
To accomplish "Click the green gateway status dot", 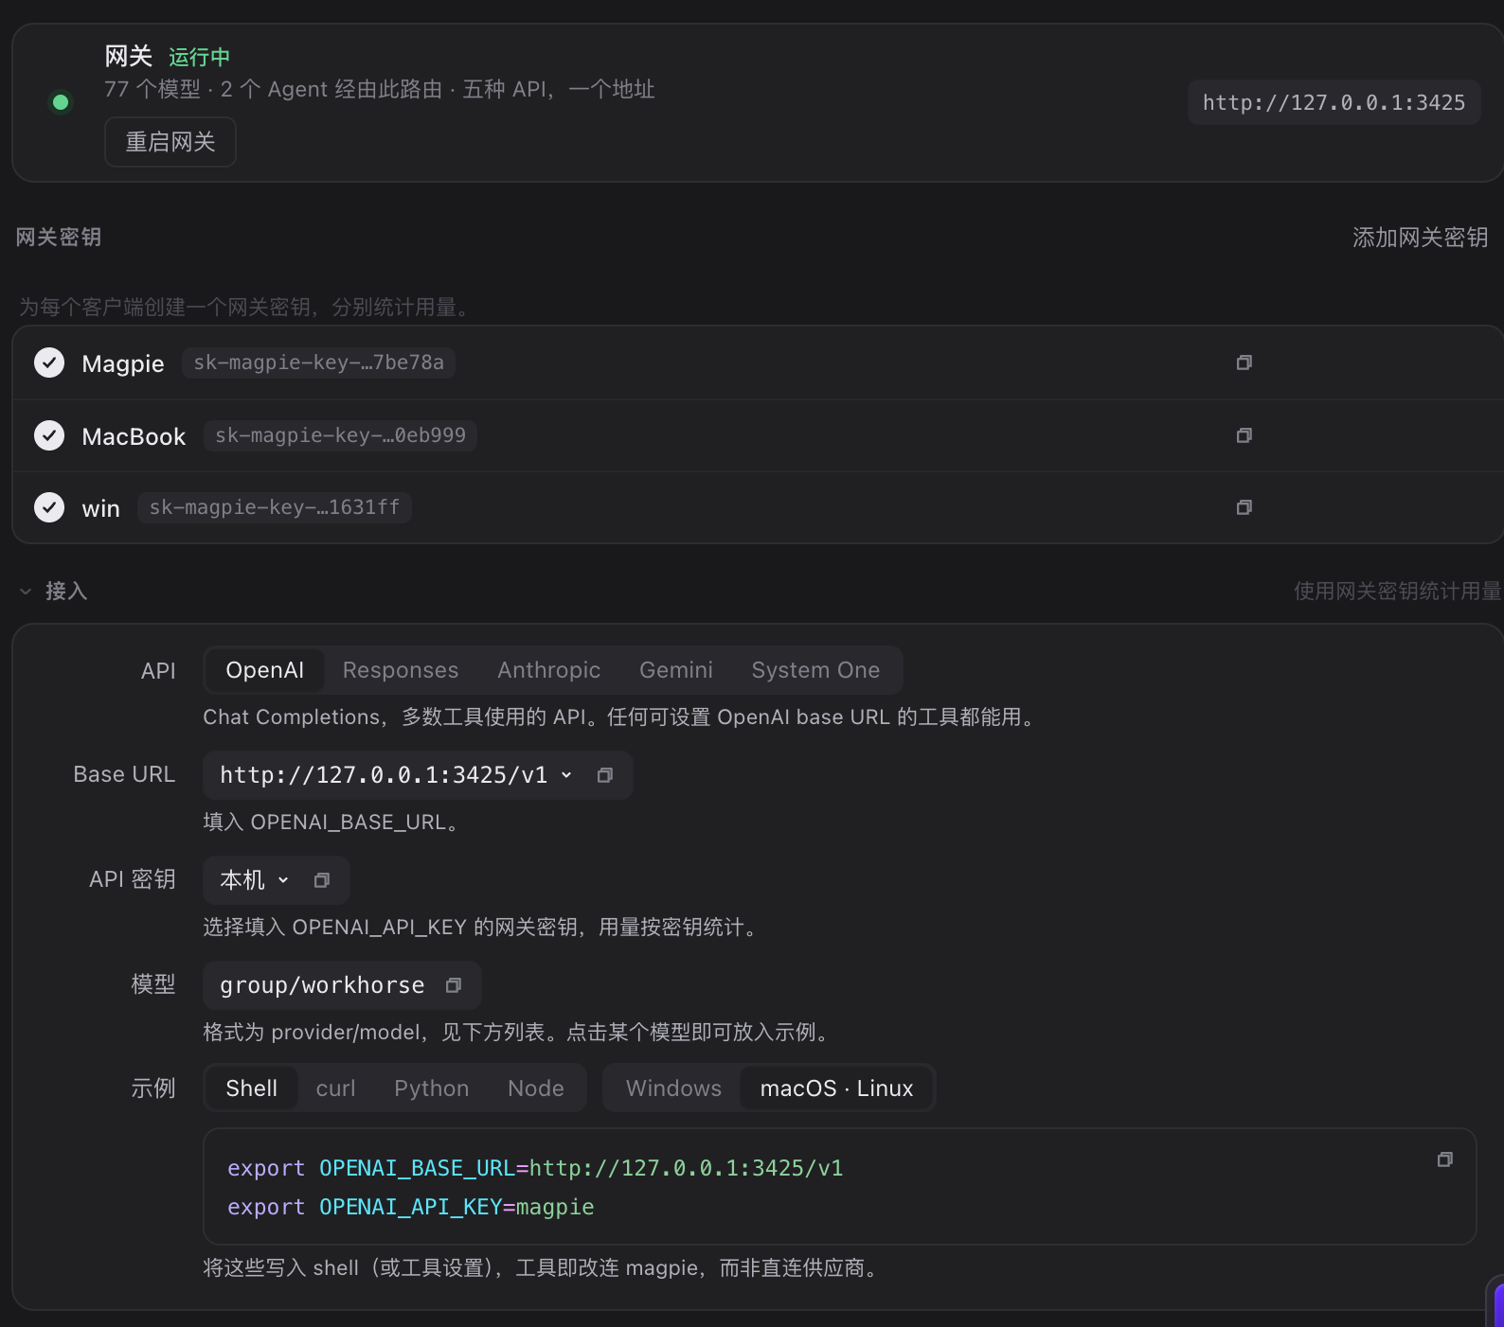I will (61, 102).
